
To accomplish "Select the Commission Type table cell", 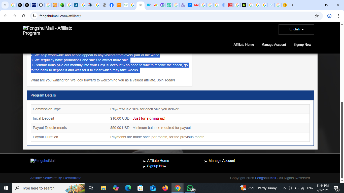I will [70, 109].
